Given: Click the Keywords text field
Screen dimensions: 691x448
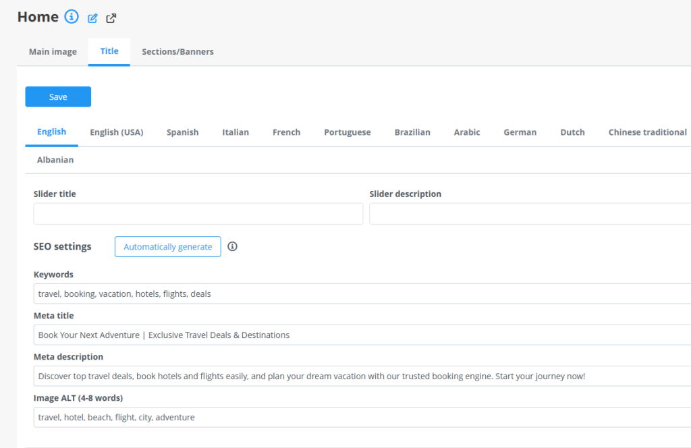Looking at the screenshot, I should pos(362,294).
